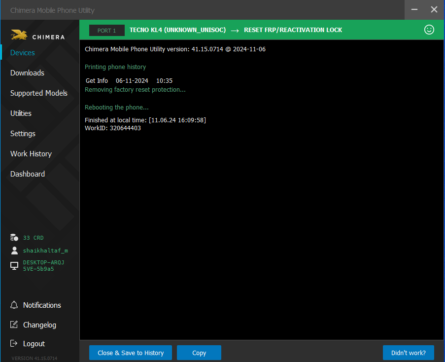
Task: Click the 33 CRD credits balance
Action: tap(33, 238)
